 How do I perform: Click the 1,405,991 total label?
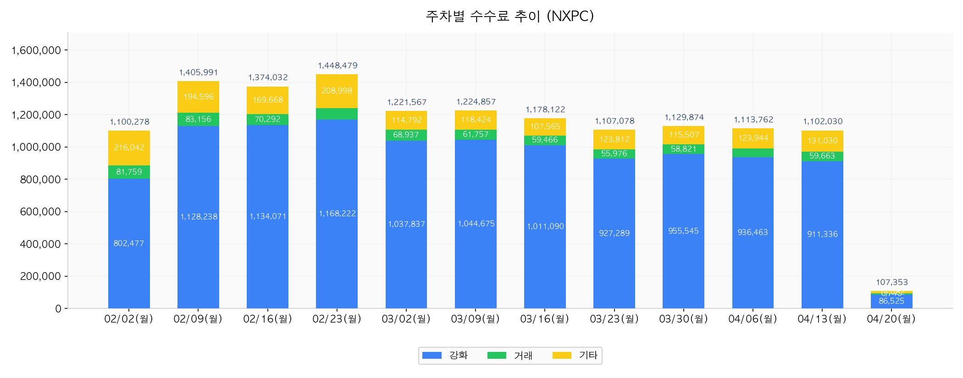click(199, 72)
